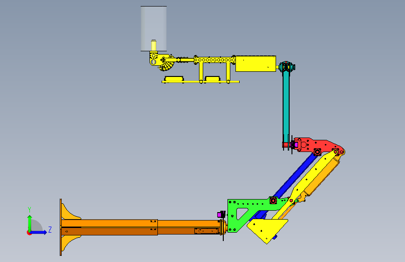Image resolution: width=405 pixels, height=262 pixels.
Task: Click the yellow horizontal bottom rail of gripper
Action: [200, 82]
